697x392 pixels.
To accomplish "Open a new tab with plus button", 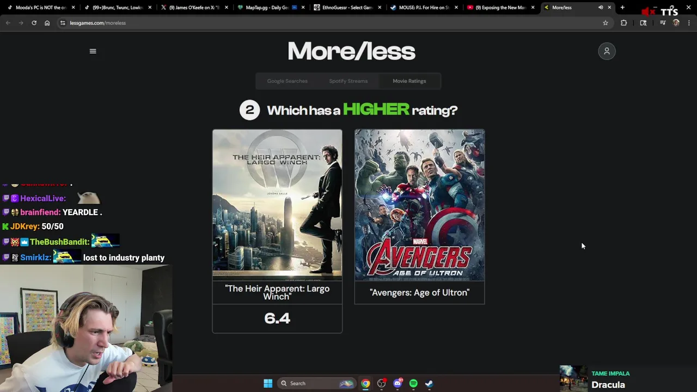I will (622, 8).
